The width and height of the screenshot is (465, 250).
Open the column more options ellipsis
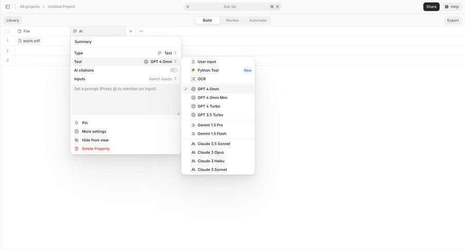(x=141, y=31)
